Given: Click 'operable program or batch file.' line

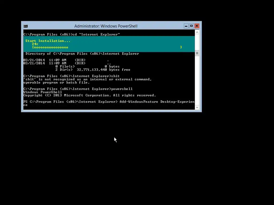Looking at the screenshot, I should pyautogui.click(x=56, y=83).
